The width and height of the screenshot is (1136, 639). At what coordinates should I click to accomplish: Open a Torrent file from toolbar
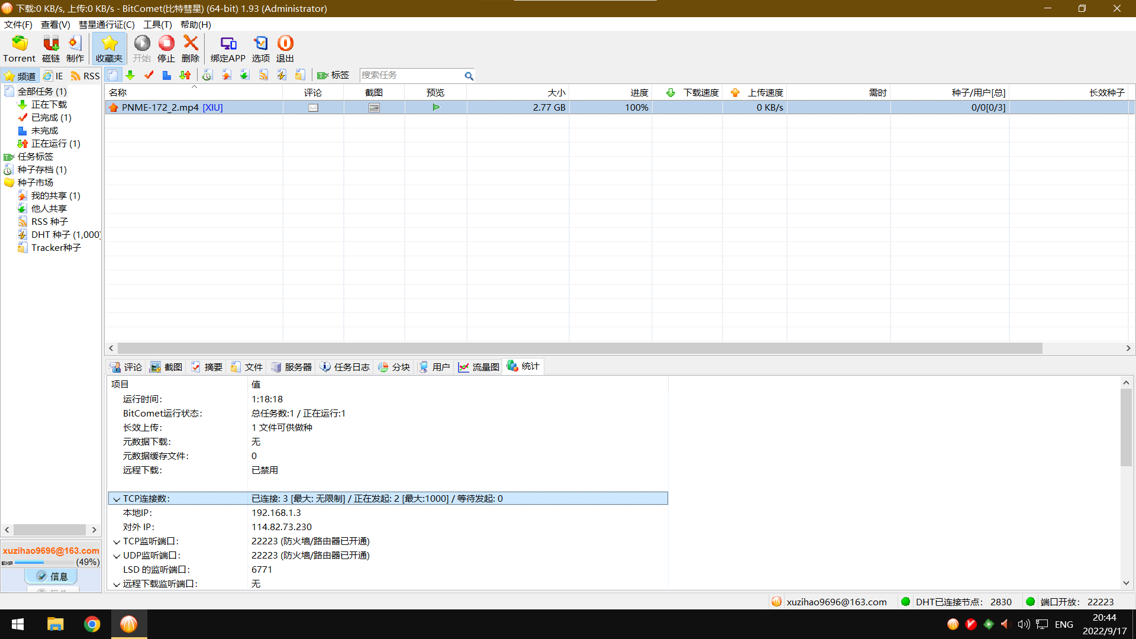tap(20, 49)
